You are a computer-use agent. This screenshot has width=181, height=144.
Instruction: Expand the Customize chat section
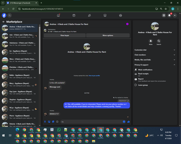tap(155, 50)
